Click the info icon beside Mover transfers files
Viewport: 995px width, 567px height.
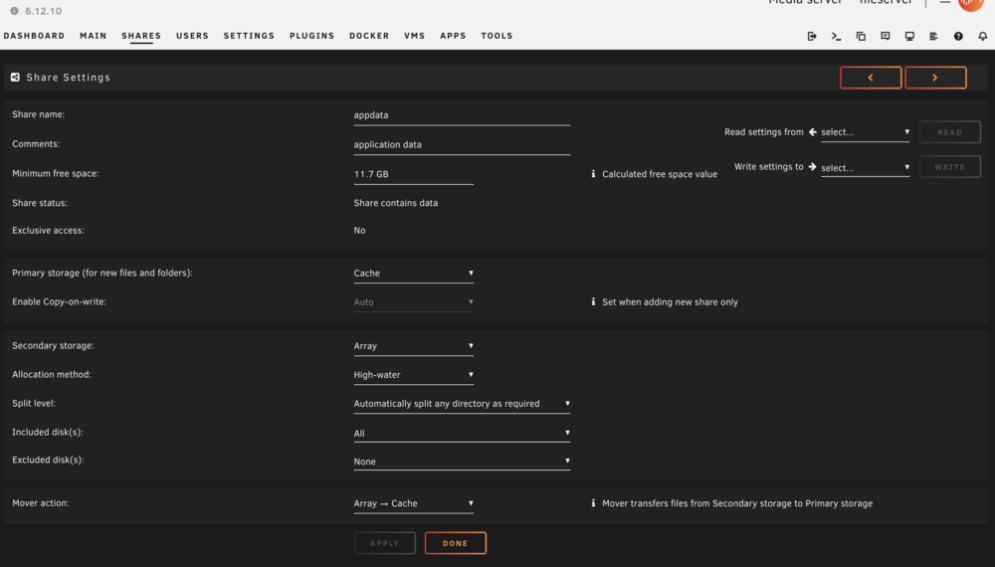(593, 503)
